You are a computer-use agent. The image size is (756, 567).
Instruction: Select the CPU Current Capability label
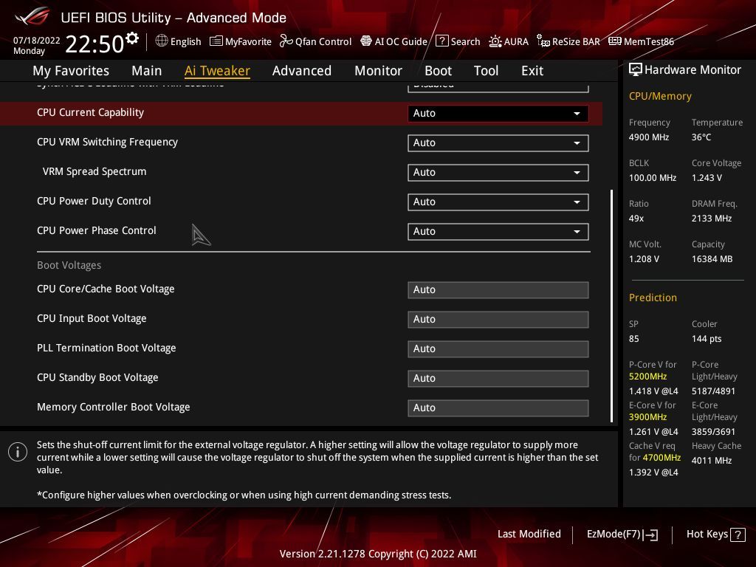pyautogui.click(x=90, y=112)
